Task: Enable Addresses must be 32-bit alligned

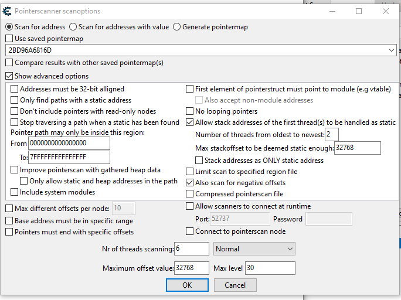Action: tap(15, 89)
